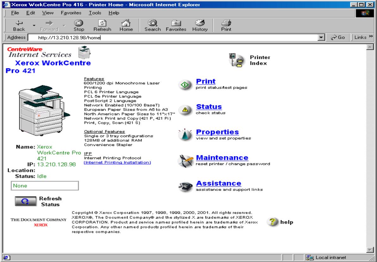Click the Address label in the address bar
The width and height of the screenshot is (377, 262).
coord(16,37)
